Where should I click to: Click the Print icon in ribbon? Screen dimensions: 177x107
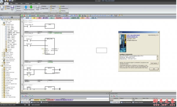click(x=37, y=7)
